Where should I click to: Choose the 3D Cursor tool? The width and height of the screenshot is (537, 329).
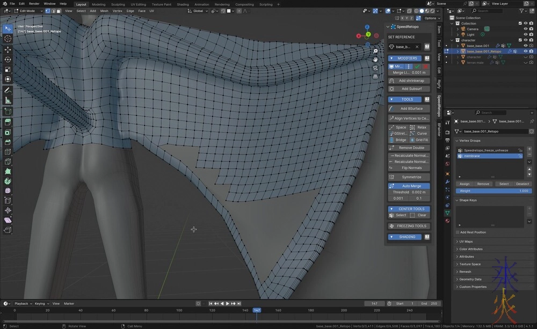click(x=8, y=39)
